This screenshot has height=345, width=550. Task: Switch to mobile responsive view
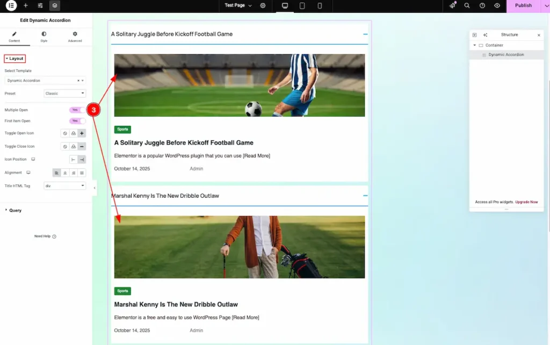tap(320, 5)
